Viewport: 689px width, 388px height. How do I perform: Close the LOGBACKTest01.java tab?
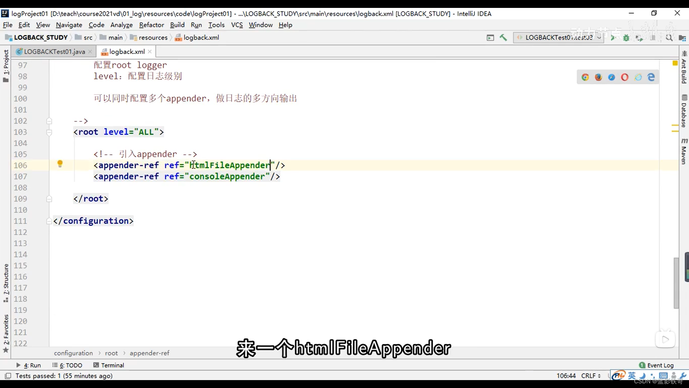[x=90, y=52]
